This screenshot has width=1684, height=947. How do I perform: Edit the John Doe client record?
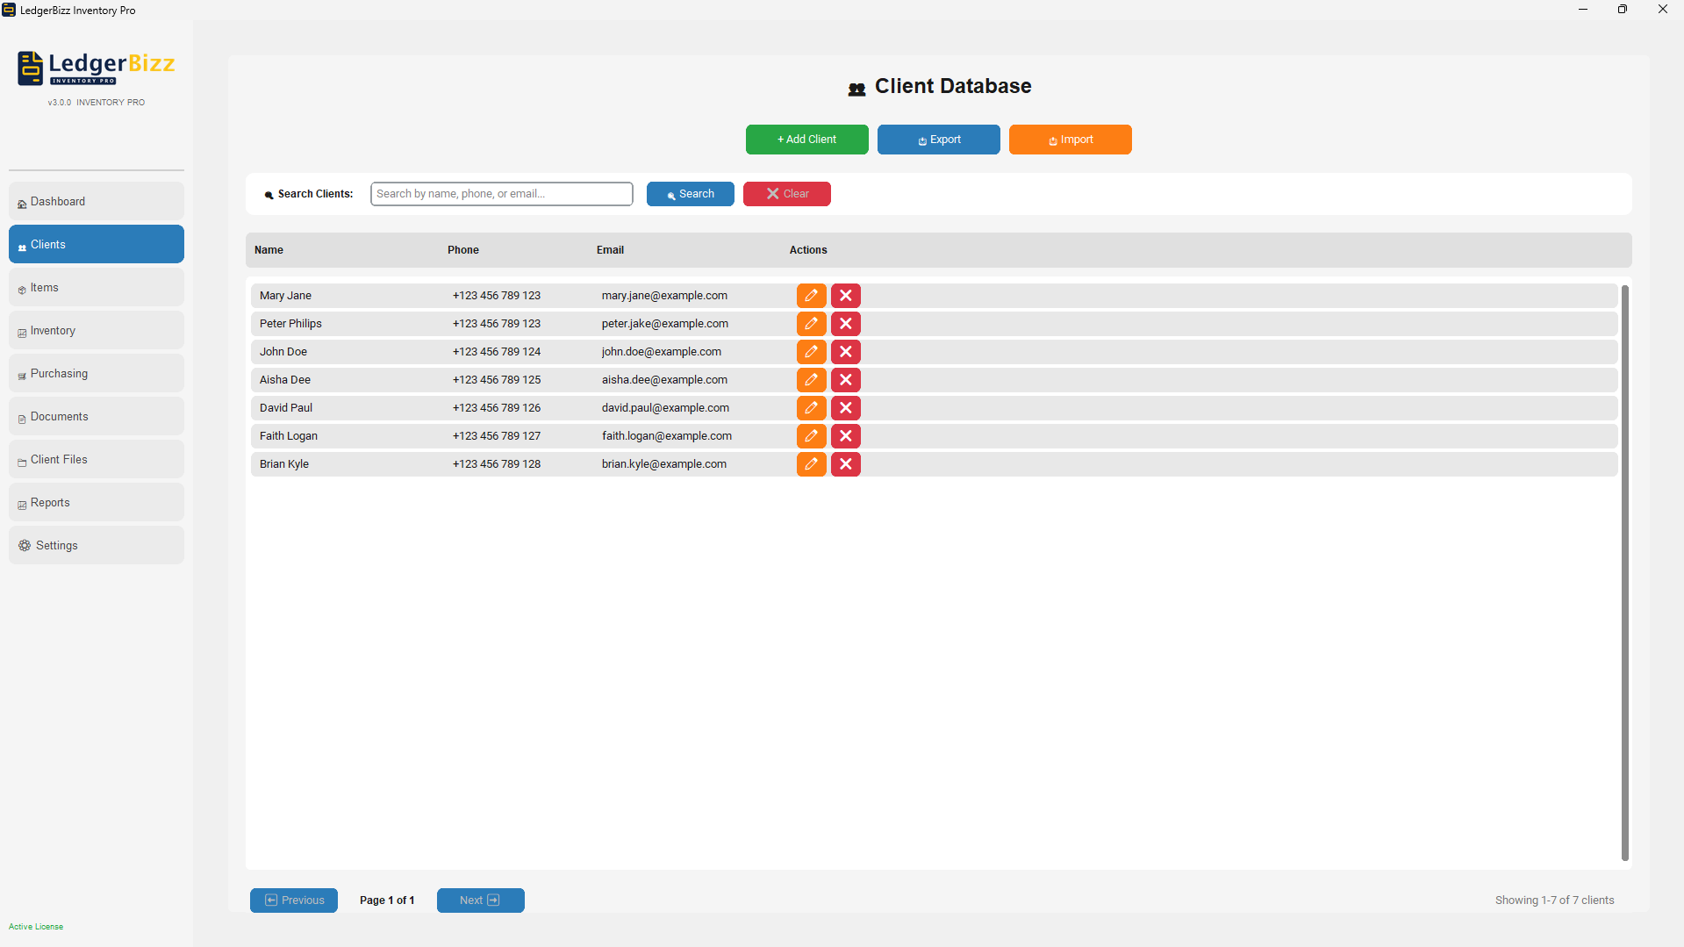tap(811, 352)
